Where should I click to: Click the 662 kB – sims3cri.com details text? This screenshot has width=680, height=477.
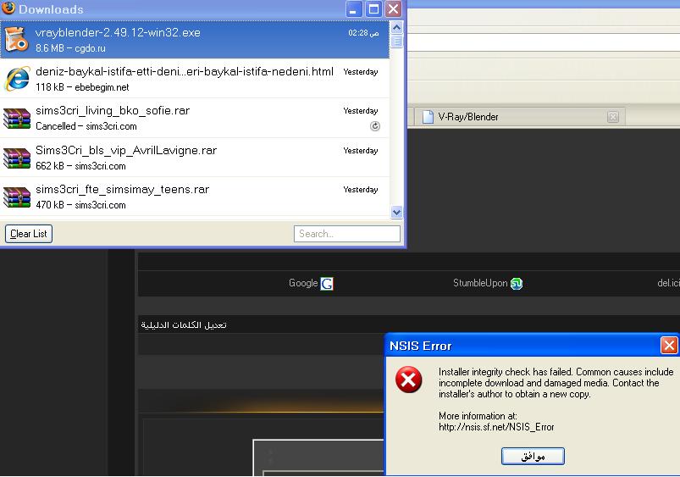80,166
